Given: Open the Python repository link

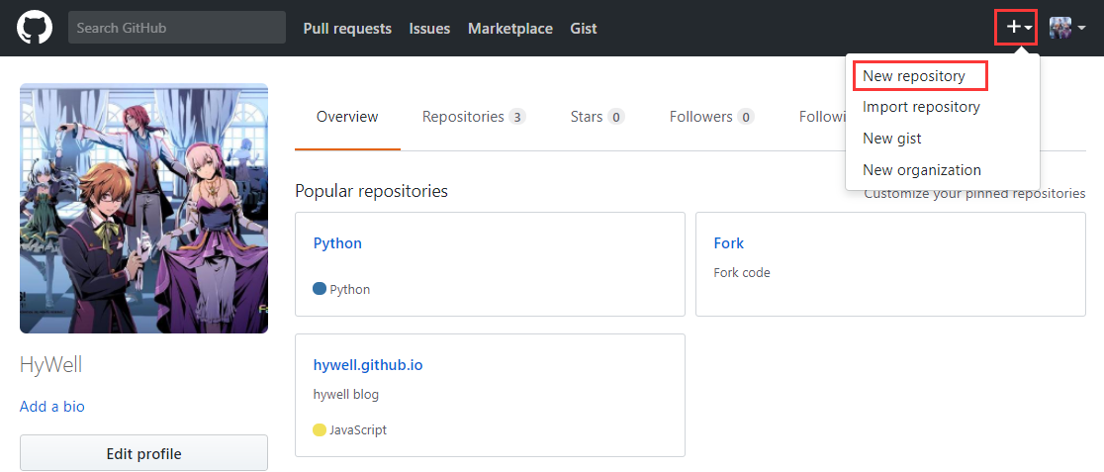Looking at the screenshot, I should click(337, 243).
